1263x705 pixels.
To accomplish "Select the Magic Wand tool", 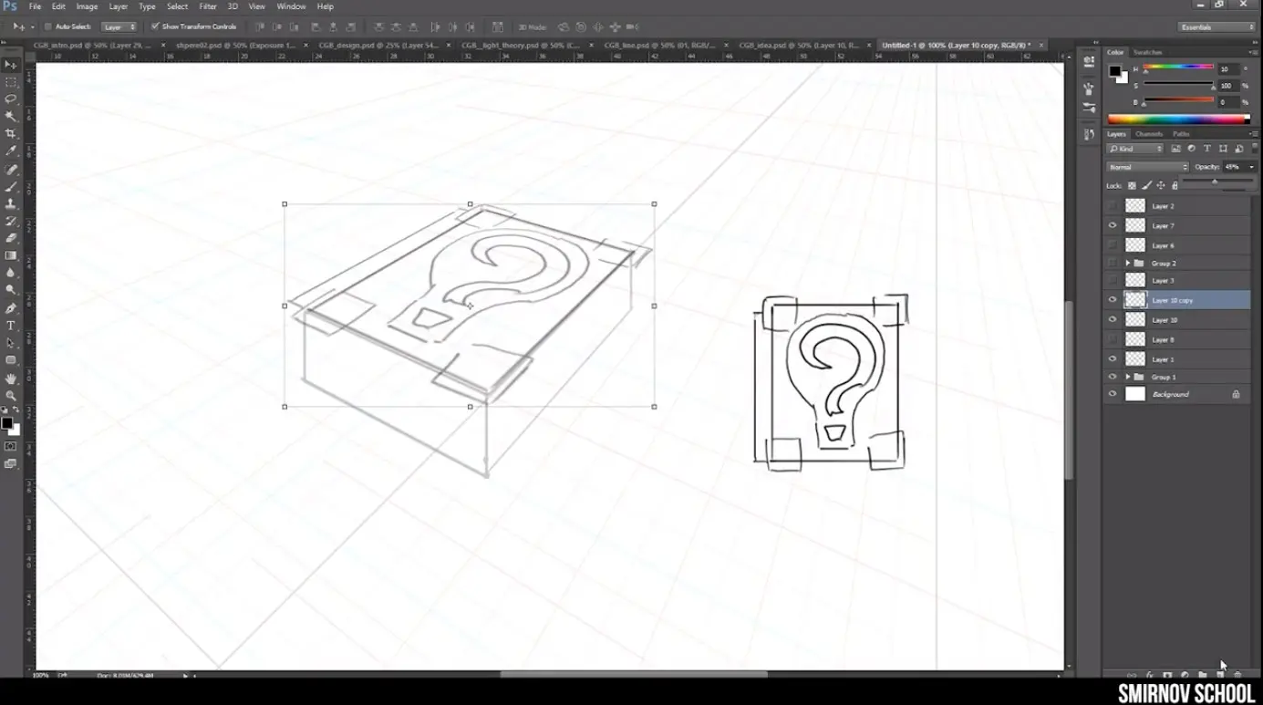I will [11, 116].
